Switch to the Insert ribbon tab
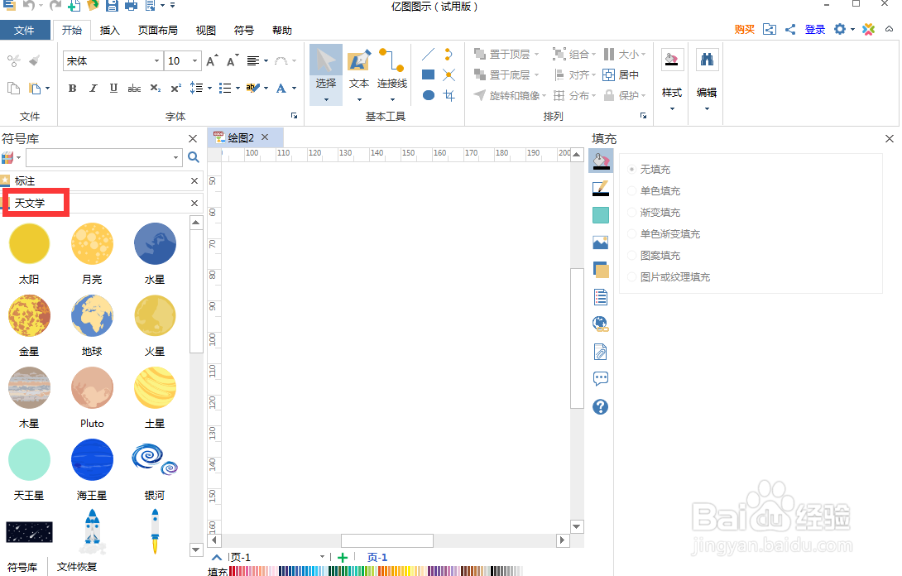 pyautogui.click(x=109, y=30)
